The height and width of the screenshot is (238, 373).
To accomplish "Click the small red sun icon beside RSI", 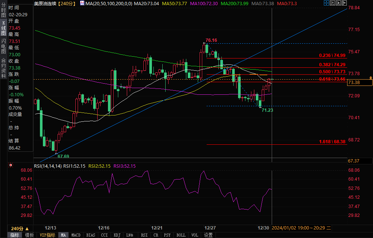I will click(11, 166).
